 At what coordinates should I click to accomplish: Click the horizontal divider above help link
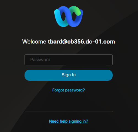point(69,112)
